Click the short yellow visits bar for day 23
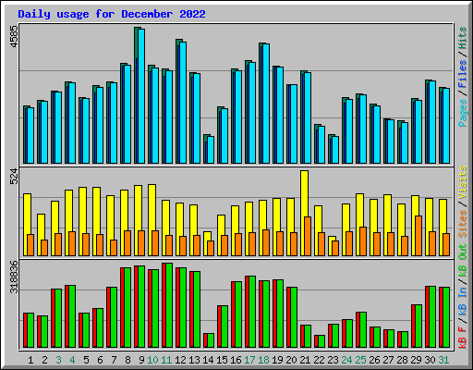The width and height of the screenshot is (473, 370). [x=331, y=239]
